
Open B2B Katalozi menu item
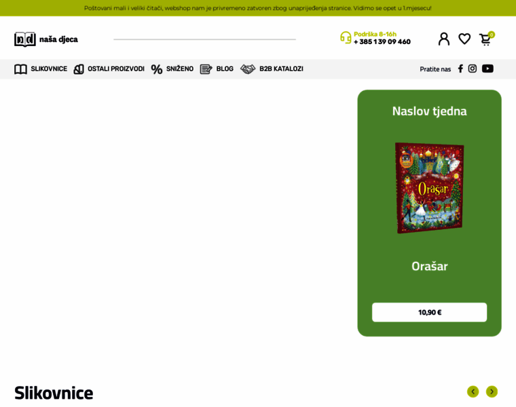(x=272, y=69)
